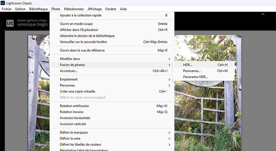Choose HDR... in Fusion de photos submenu
The image size is (276, 151).
click(204, 65)
